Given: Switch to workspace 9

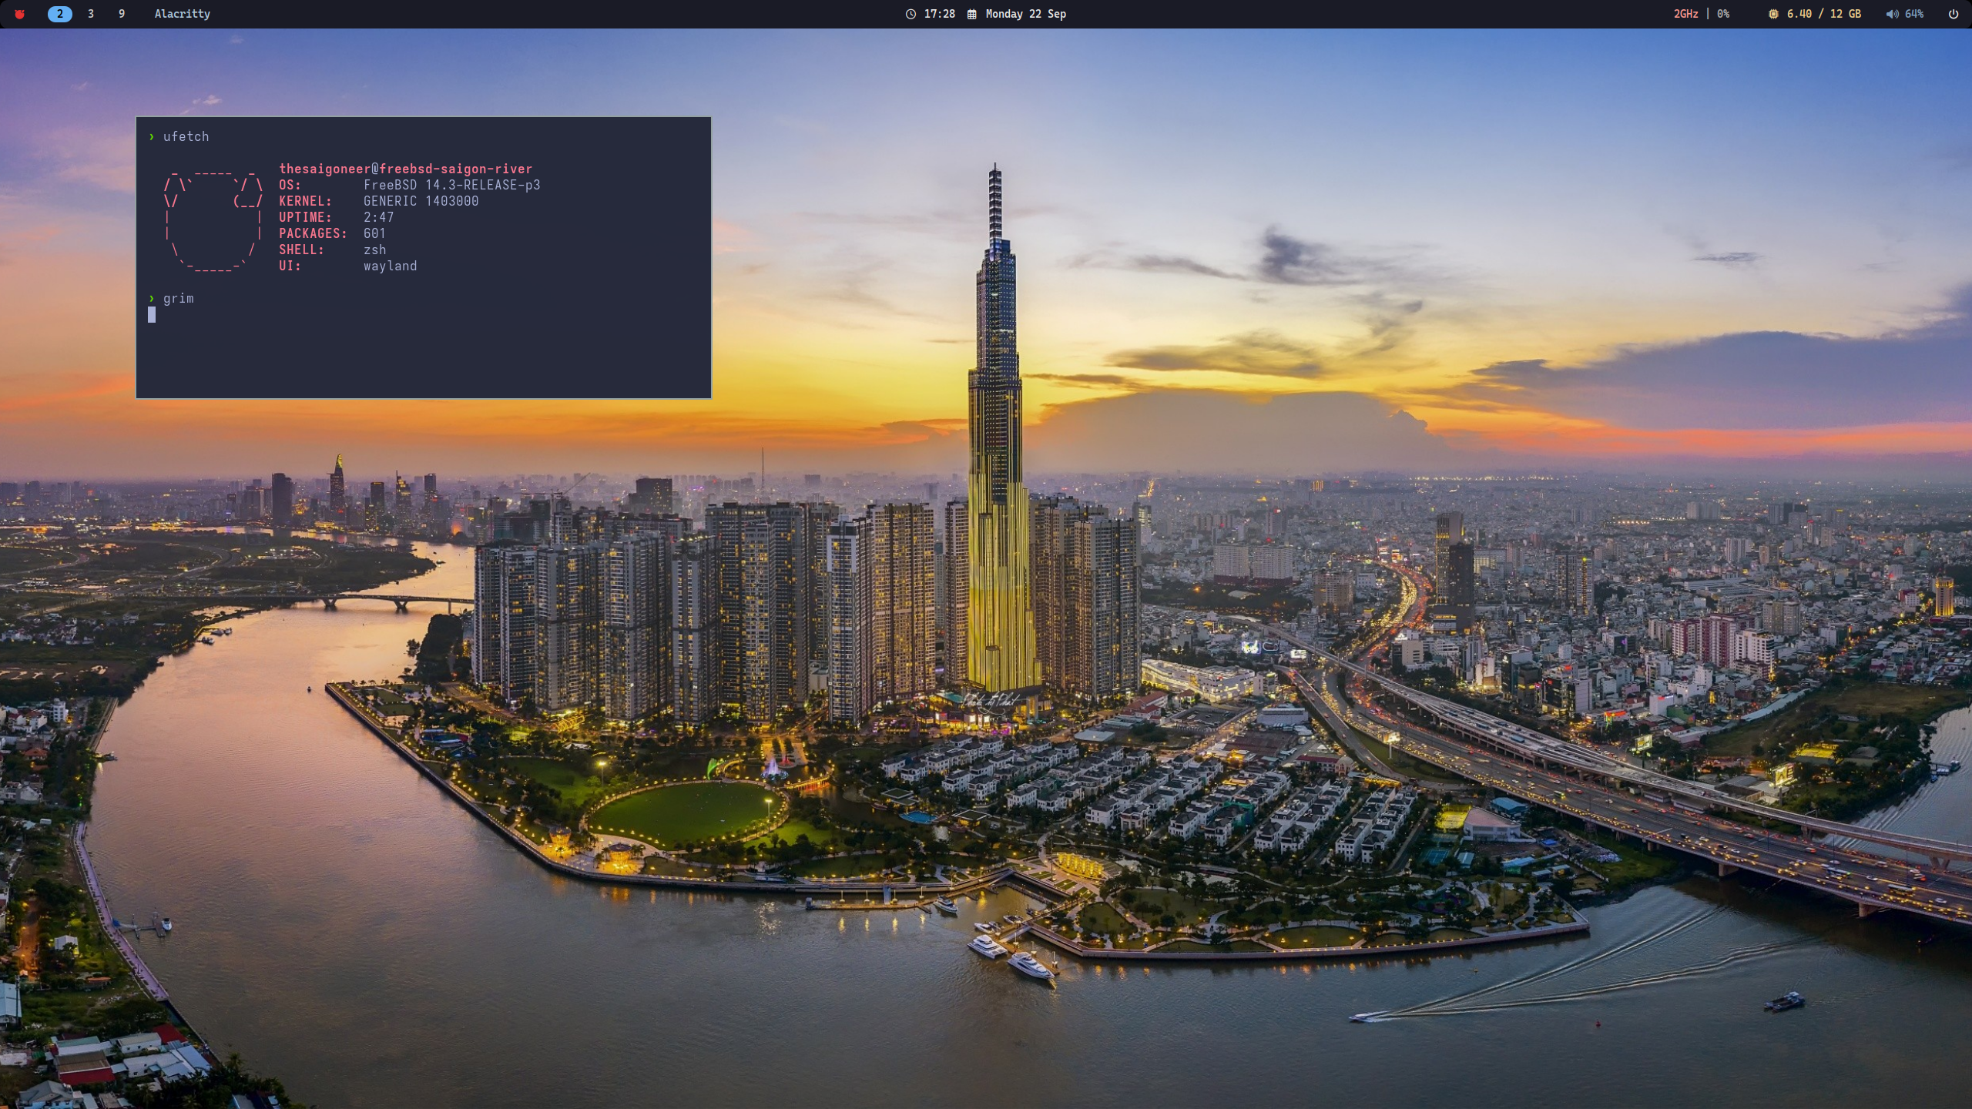Looking at the screenshot, I should click(122, 14).
